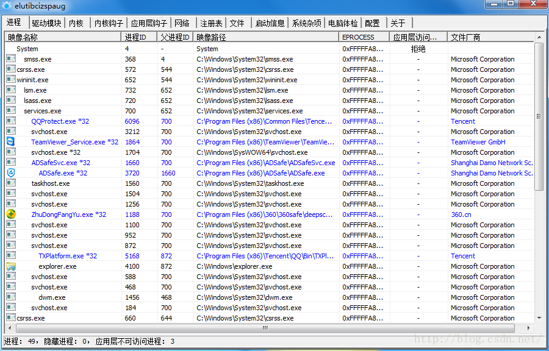Select csrss.exe with process ID 572
The height and width of the screenshot is (351, 549).
click(x=270, y=69)
